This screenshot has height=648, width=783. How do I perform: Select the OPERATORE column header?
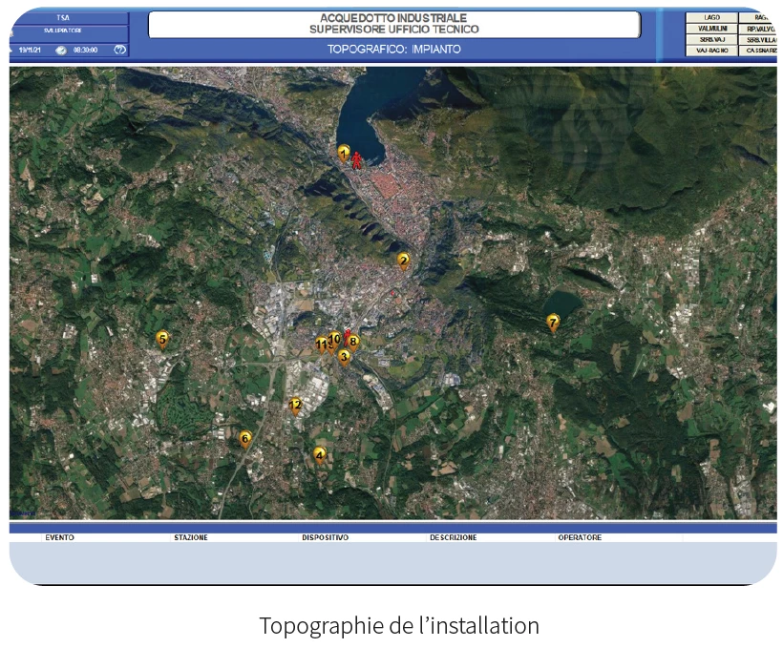coord(580,537)
